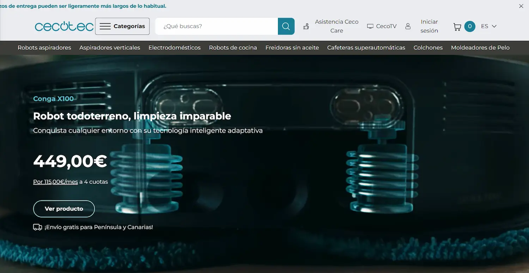Open Freidoras sin aceite category
The height and width of the screenshot is (273, 529).
pos(292,47)
